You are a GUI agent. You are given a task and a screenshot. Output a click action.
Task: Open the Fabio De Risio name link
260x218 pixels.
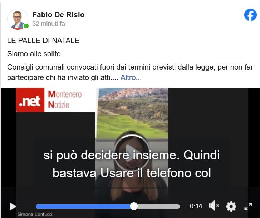[58, 15]
